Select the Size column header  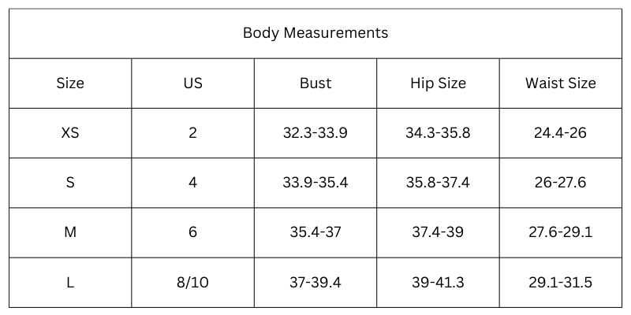click(70, 83)
